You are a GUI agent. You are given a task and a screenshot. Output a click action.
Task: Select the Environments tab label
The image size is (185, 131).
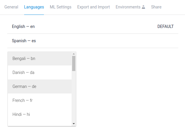coord(128,7)
